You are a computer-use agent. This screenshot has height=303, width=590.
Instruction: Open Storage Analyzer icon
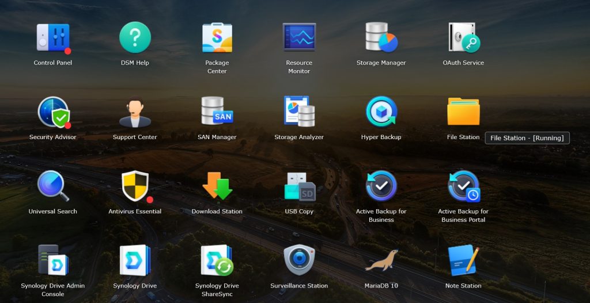(x=299, y=111)
